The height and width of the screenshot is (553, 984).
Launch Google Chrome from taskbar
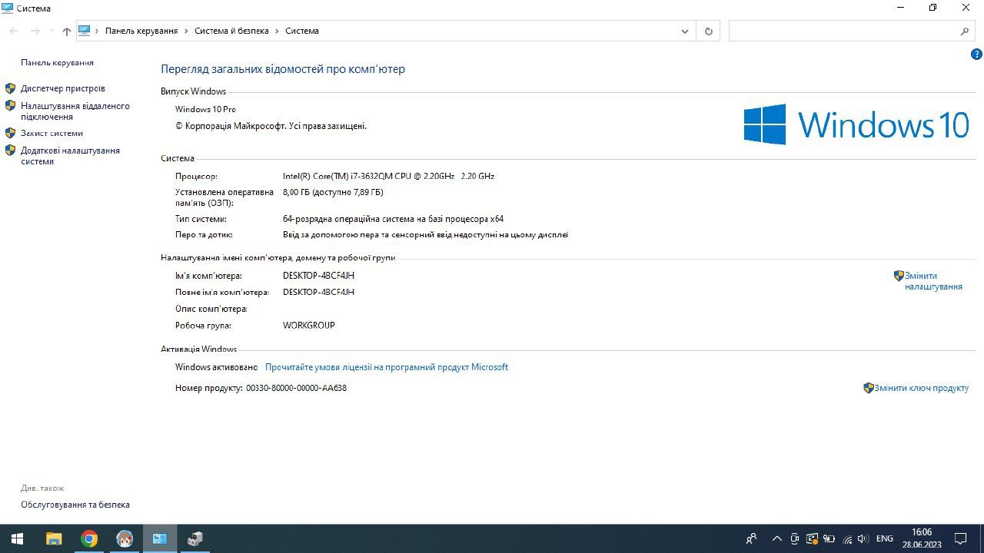pos(89,538)
